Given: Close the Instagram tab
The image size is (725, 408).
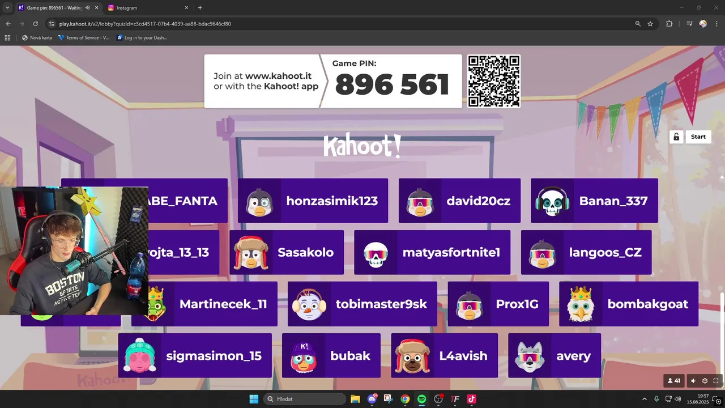Looking at the screenshot, I should tap(186, 7).
